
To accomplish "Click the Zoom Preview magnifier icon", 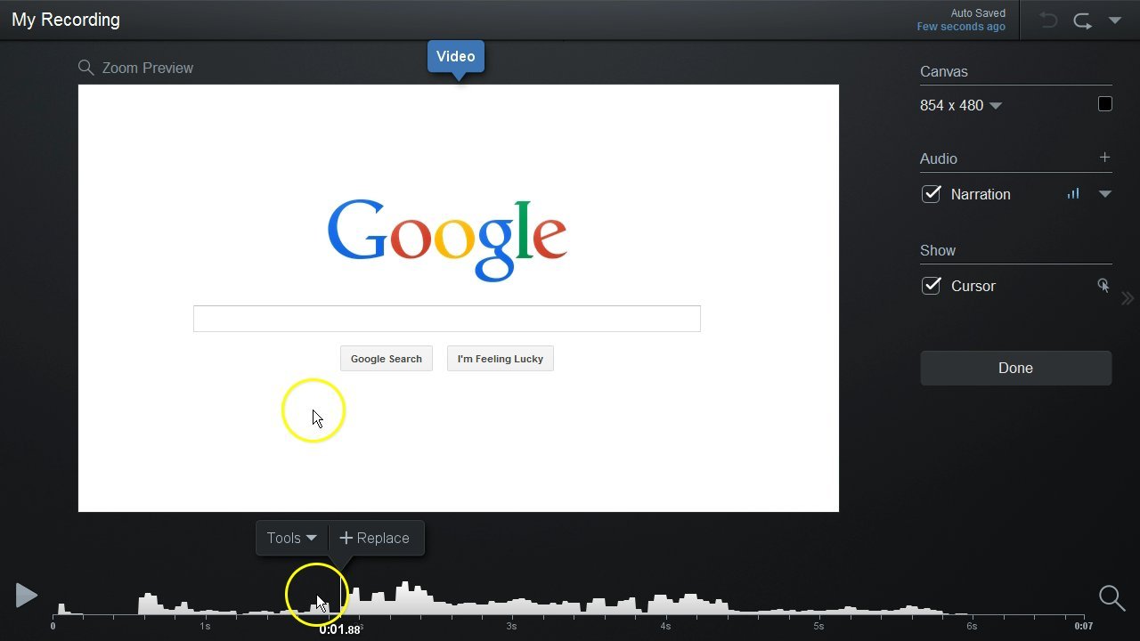I will coord(85,68).
